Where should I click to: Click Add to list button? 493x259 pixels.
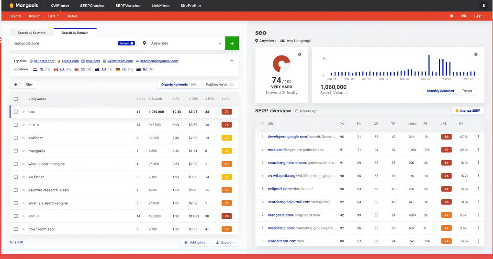click(194, 242)
